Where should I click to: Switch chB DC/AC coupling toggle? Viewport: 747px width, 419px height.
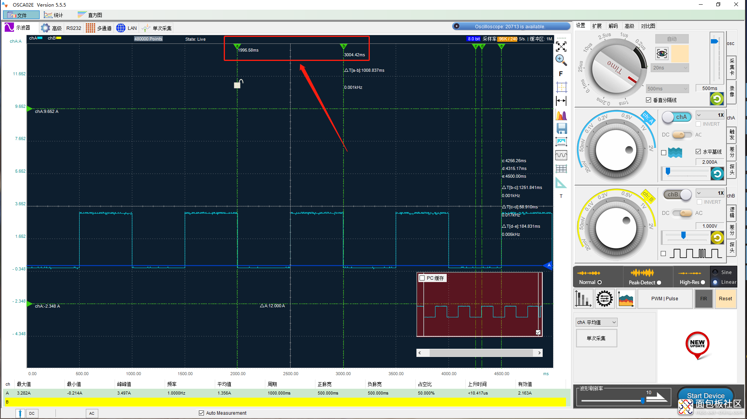683,213
